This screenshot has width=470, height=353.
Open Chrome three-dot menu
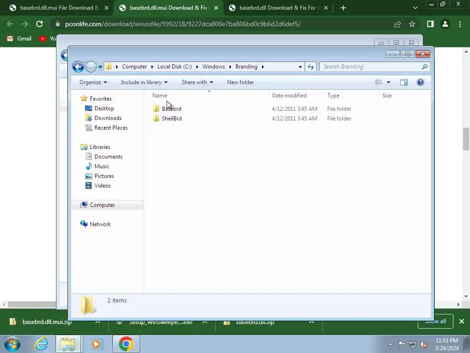pyautogui.click(x=460, y=24)
